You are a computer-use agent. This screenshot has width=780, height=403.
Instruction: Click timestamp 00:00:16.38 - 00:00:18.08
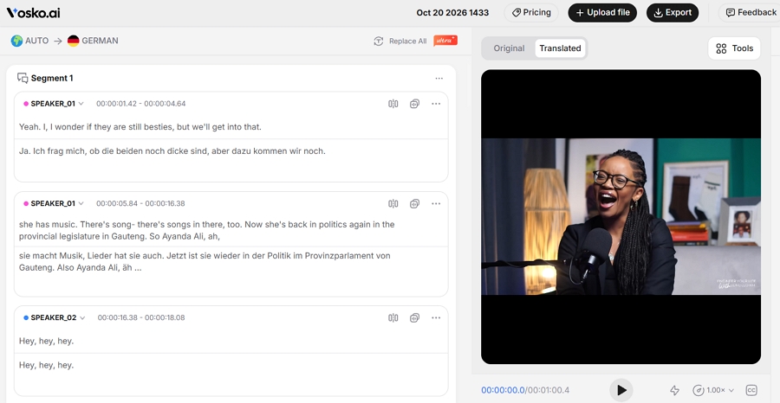point(141,317)
